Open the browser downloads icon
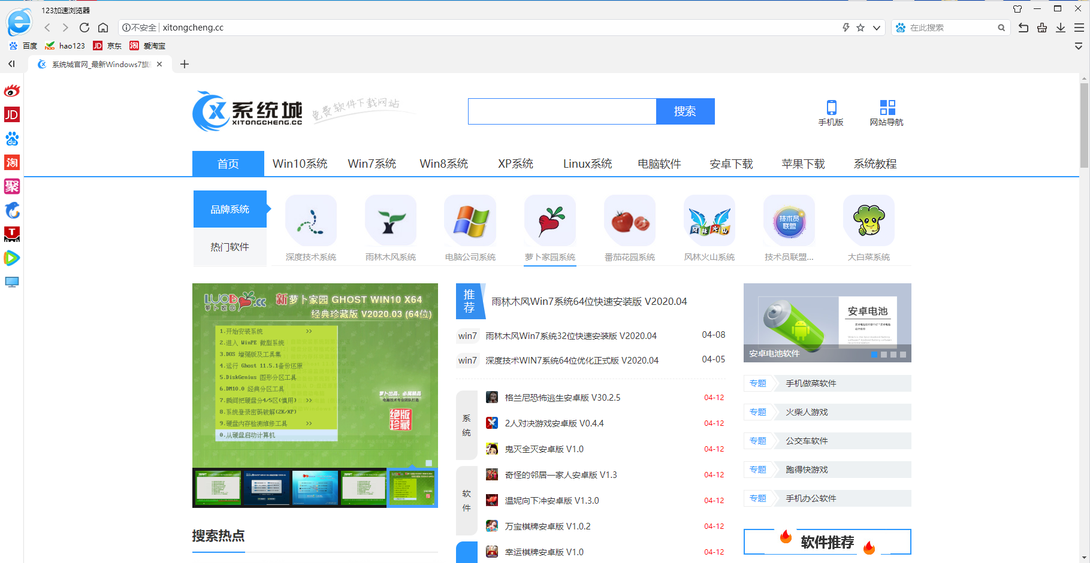Image resolution: width=1090 pixels, height=563 pixels. point(1061,28)
